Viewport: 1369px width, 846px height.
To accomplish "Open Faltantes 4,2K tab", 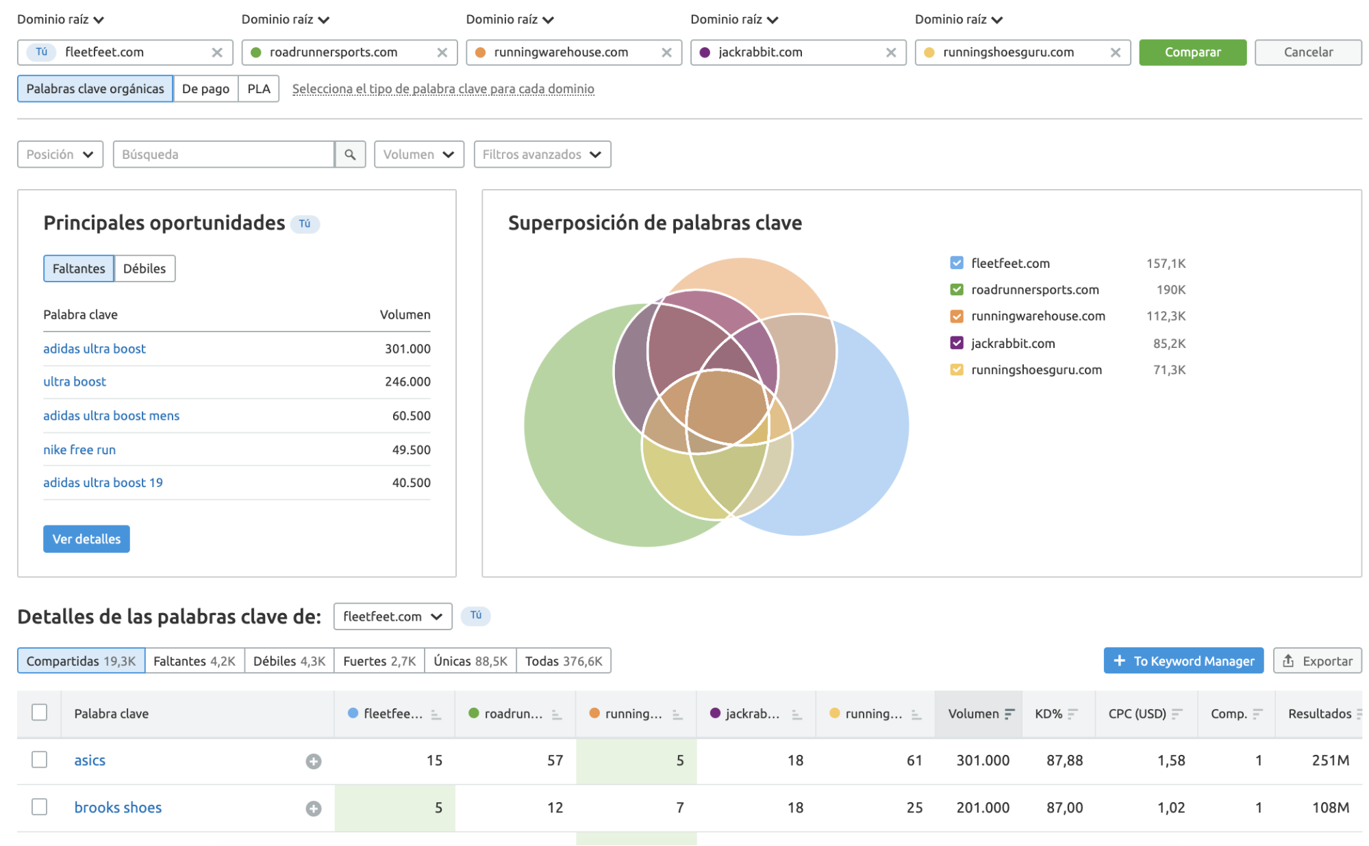I will coord(194,662).
